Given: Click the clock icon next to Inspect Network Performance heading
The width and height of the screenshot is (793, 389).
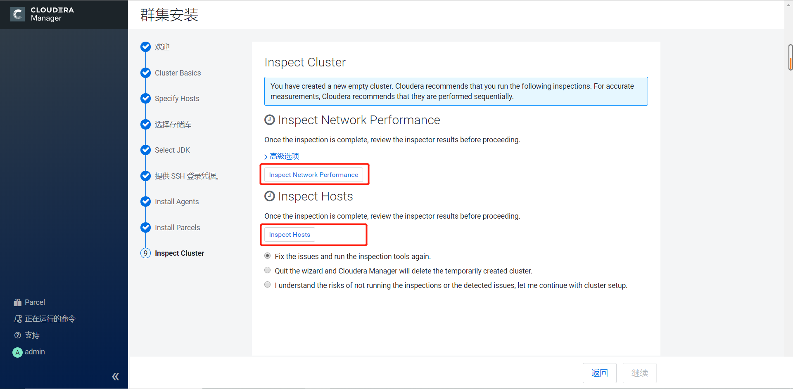Looking at the screenshot, I should pos(270,120).
